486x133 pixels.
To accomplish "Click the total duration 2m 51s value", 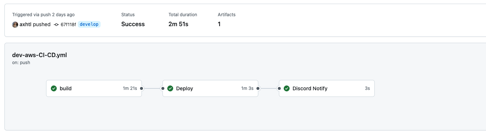I will [178, 24].
